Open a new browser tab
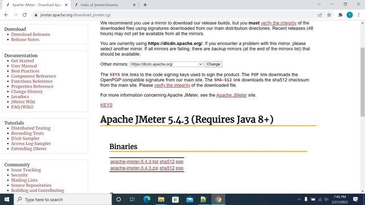Image resolution: width=365 pixels, height=205 pixels. 145,5
